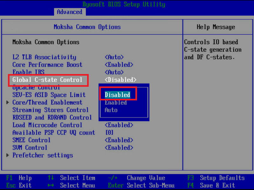Switch to the Advanced tab
This screenshot has height=190, width=254.
coord(70,12)
